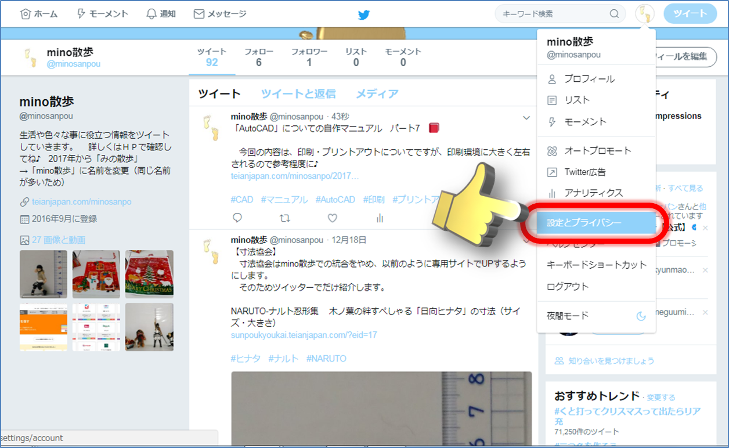The height and width of the screenshot is (448, 729).
Task: Open キーボードショートカット menu entry
Action: tap(596, 265)
